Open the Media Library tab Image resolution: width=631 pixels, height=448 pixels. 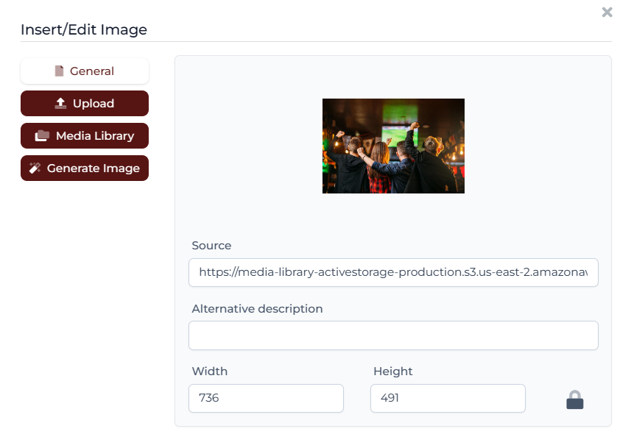click(x=85, y=136)
